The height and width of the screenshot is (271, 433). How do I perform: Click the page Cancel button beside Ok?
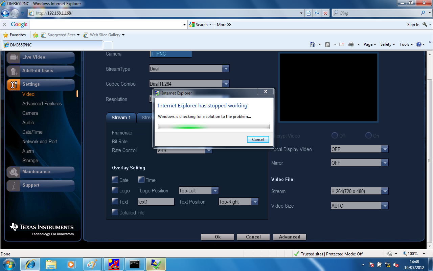point(253,237)
